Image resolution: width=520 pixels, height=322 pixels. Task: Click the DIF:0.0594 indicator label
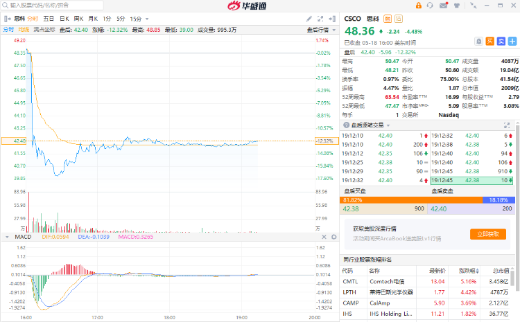[55, 237]
